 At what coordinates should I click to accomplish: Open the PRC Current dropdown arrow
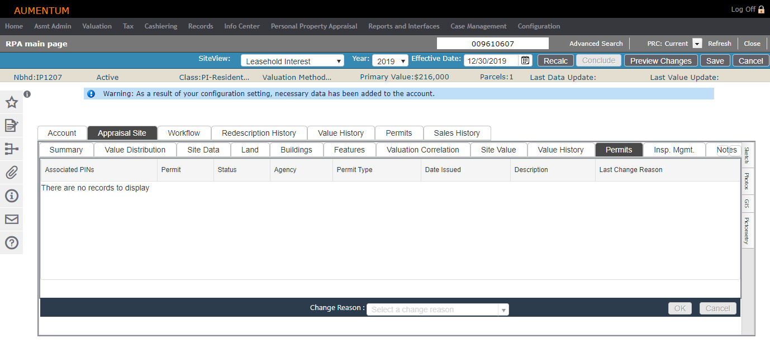click(697, 44)
